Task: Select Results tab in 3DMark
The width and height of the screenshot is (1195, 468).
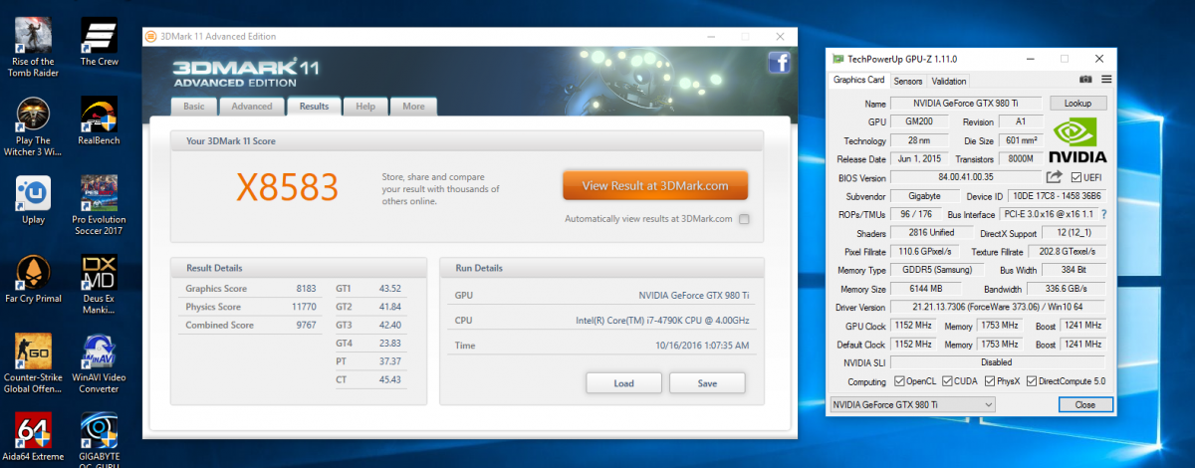Action: coord(314,107)
